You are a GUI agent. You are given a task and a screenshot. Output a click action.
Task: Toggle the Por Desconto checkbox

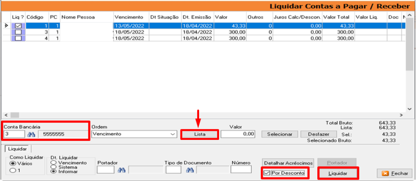(x=266, y=173)
